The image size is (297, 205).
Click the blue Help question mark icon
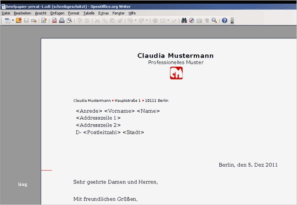pyautogui.click(x=225, y=20)
